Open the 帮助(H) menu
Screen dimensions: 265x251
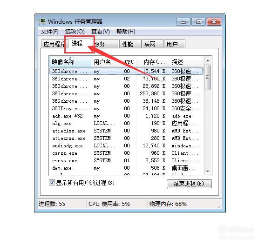point(126,32)
